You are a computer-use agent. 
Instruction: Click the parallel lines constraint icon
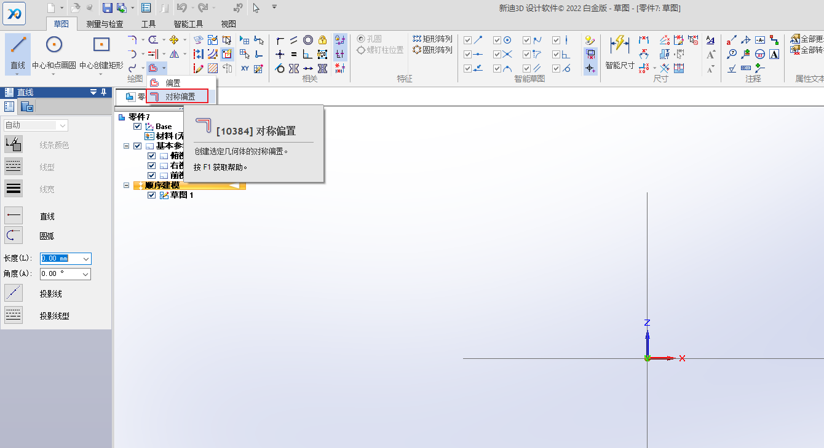294,40
